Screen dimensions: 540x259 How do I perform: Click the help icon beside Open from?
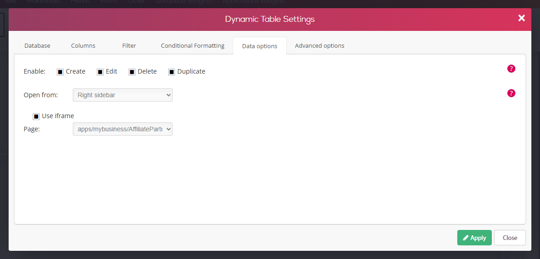[511, 93]
